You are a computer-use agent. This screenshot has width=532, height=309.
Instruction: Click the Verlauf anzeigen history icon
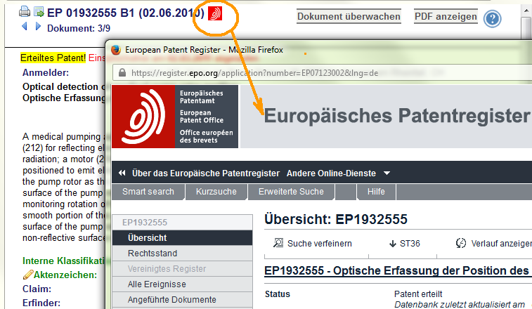[461, 243]
